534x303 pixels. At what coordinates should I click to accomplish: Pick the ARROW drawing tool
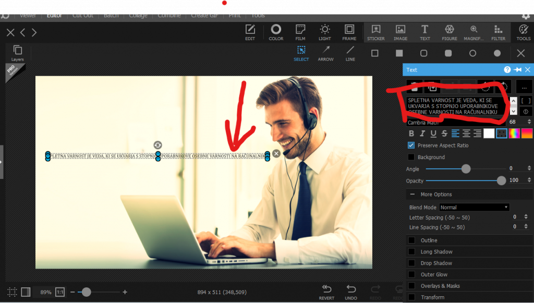325,53
